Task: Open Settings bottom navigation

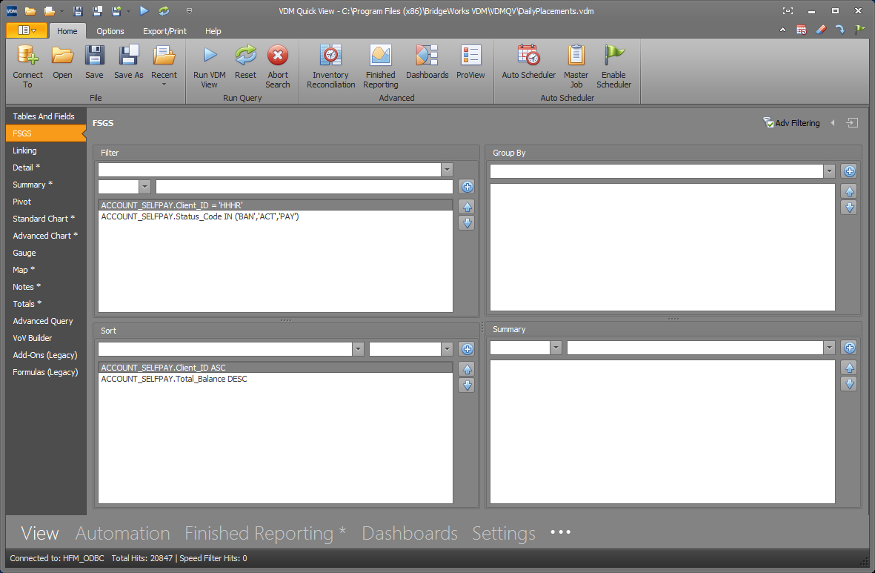Action: tap(503, 534)
